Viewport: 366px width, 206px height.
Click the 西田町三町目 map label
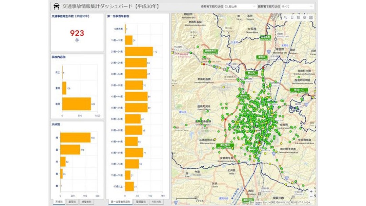[x=302, y=81]
